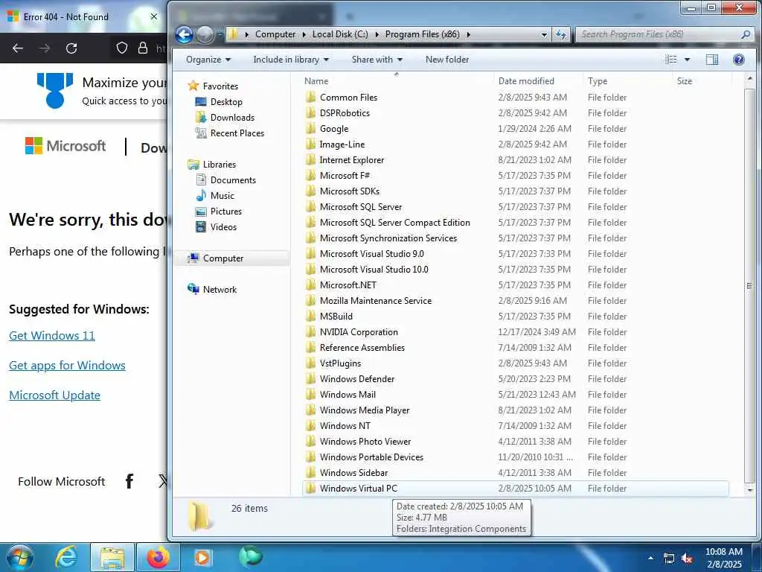762x572 pixels.
Task: Select Desktop under Favorites
Action: click(x=226, y=102)
